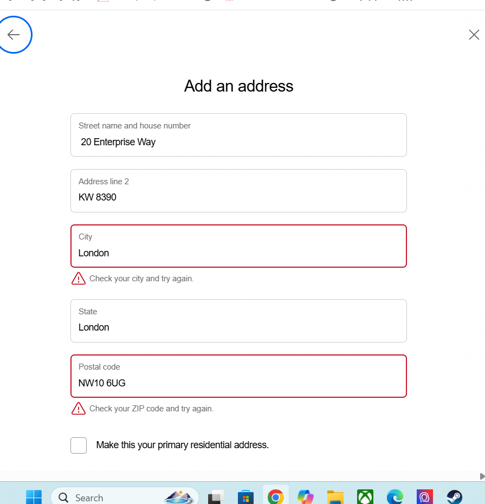Check the primary residential address checkbox

79,445
